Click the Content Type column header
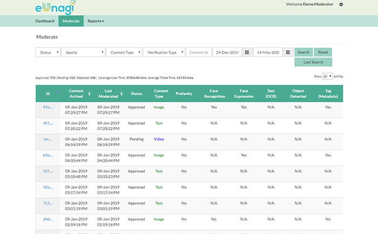378x234 pixels. (x=161, y=94)
